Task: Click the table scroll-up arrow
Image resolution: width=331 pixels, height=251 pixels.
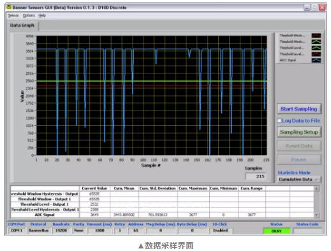Action: (x=316, y=188)
